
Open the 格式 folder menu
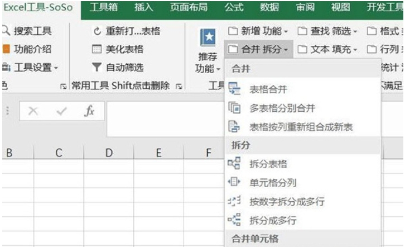pyautogui.click(x=385, y=31)
